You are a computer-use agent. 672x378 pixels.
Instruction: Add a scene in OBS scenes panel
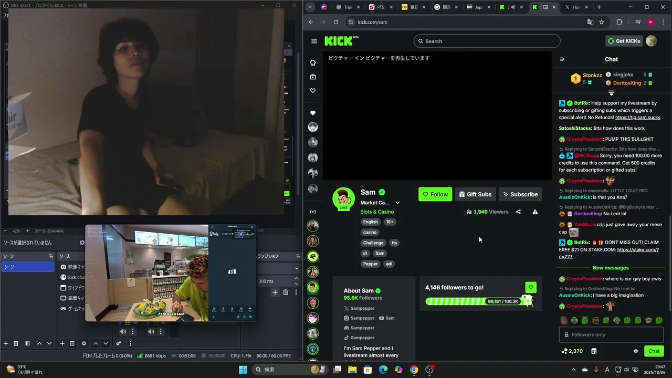click(6, 343)
